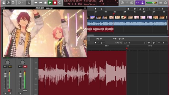
Task: Click the Stop button in transport
Action: 45,3
